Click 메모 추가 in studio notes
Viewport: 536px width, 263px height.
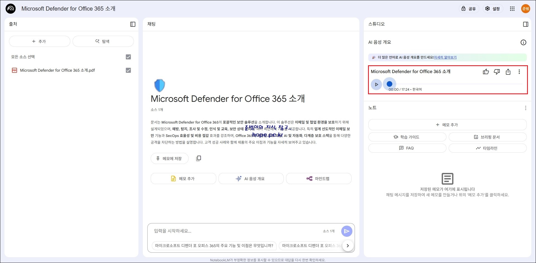(448, 125)
